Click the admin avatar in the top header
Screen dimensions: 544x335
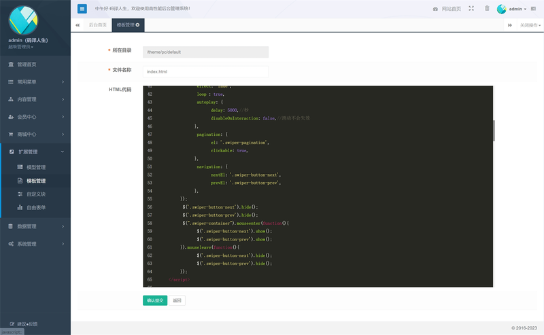click(x=501, y=9)
